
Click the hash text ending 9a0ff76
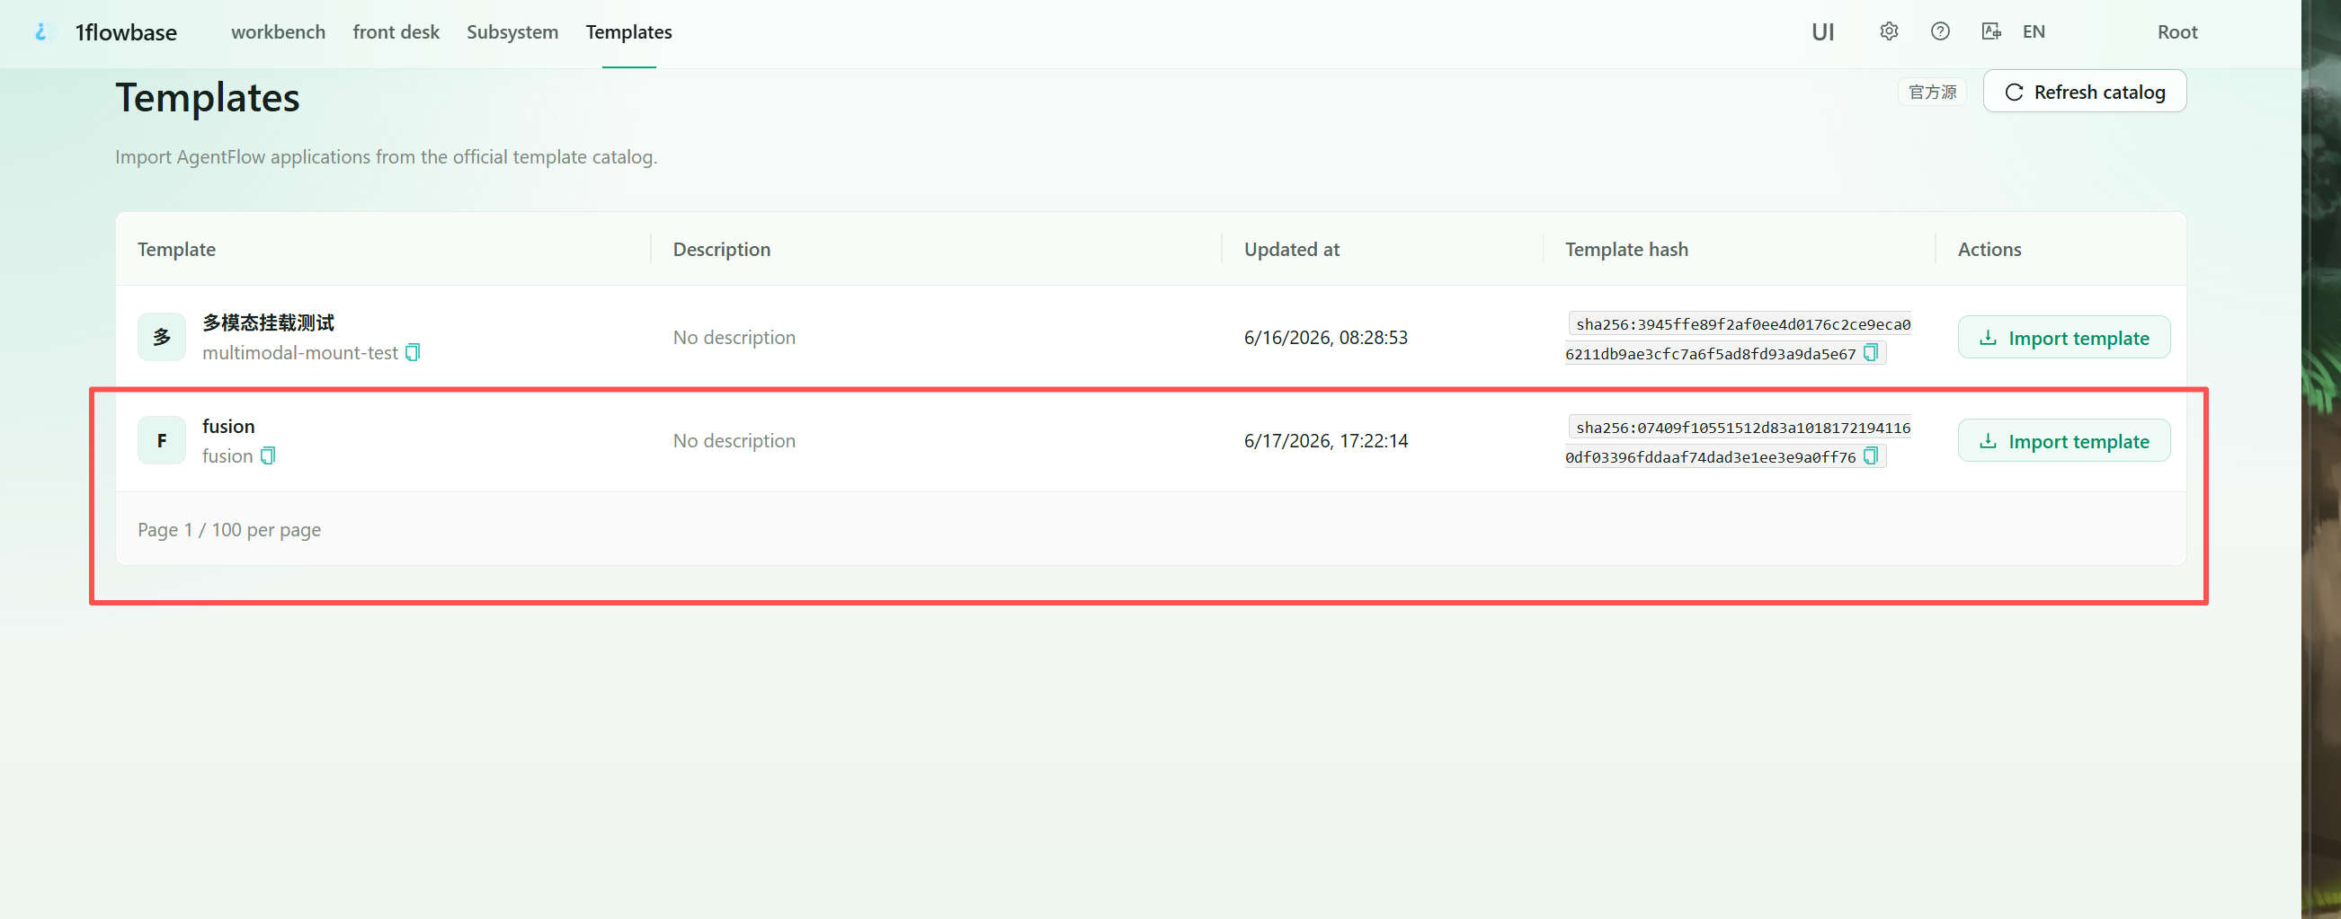(1710, 457)
